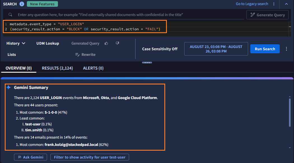Click Filter to show activity for test-user
This screenshot has width=294, height=163.
coord(90,157)
